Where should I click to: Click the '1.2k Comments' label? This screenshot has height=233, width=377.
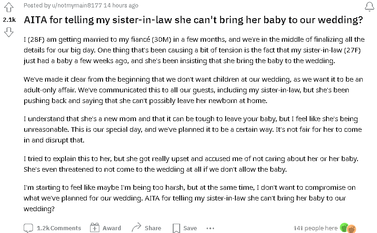[59, 228]
